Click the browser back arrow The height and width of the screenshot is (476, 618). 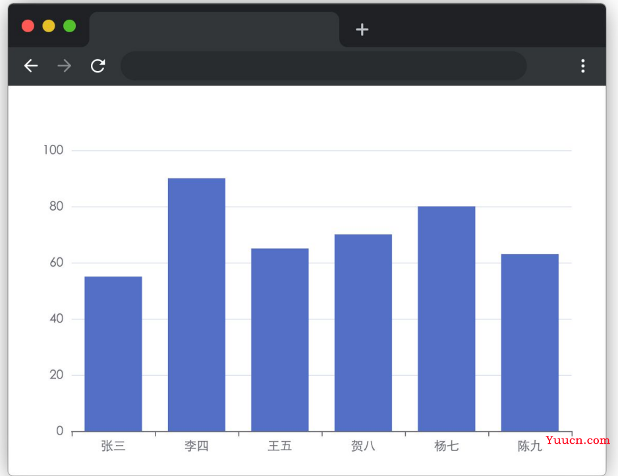[31, 66]
